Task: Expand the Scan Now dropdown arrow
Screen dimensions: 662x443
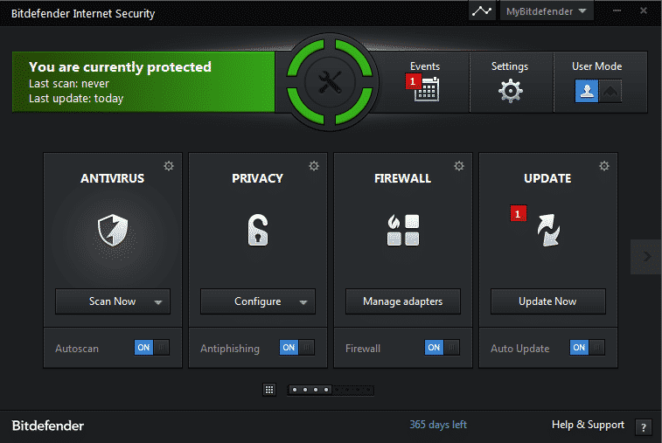Action: point(158,302)
